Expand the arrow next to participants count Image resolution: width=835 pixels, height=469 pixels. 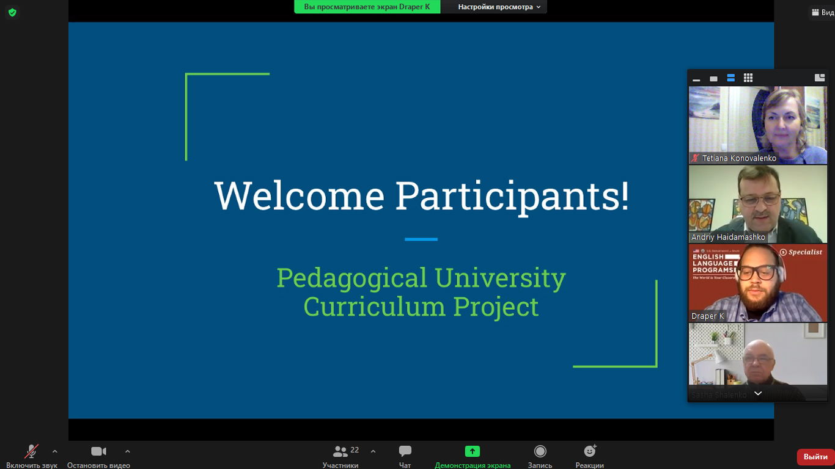(373, 451)
